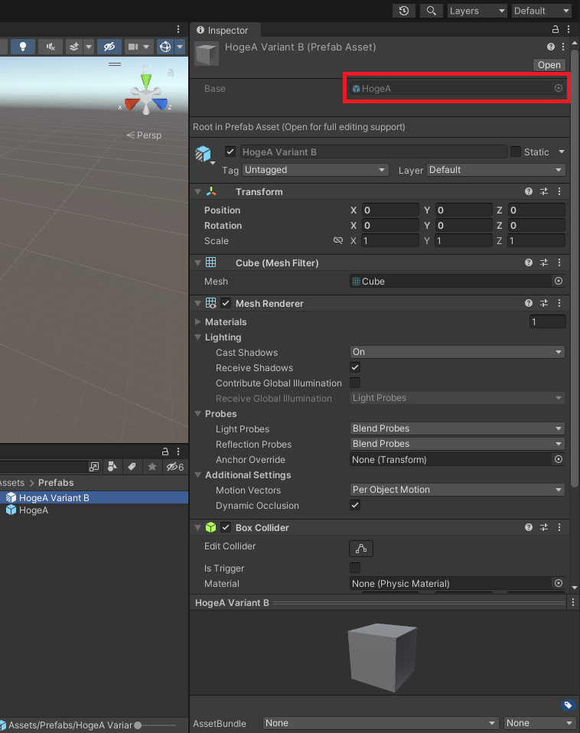Open Transform help icon
Image resolution: width=580 pixels, height=733 pixels.
[528, 191]
